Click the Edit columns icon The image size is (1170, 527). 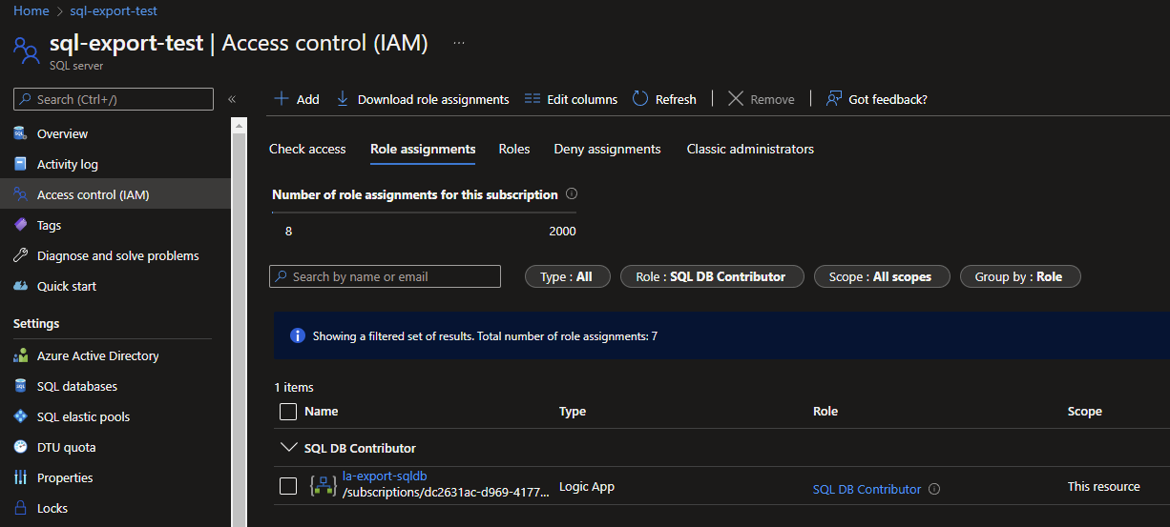coord(533,98)
